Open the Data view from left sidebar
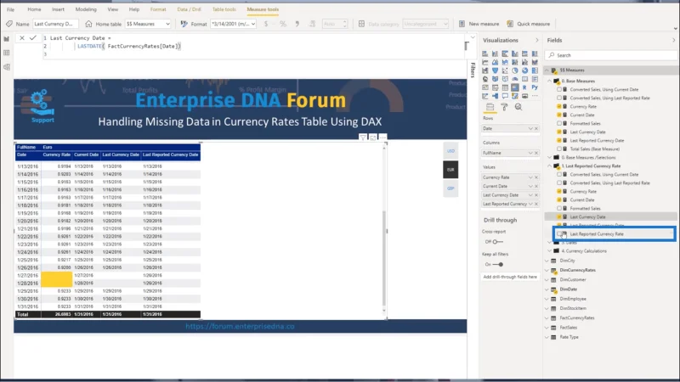The image size is (680, 382). [7, 53]
